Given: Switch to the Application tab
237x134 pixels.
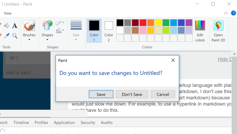Looking at the screenshot, I should [x=64, y=122].
